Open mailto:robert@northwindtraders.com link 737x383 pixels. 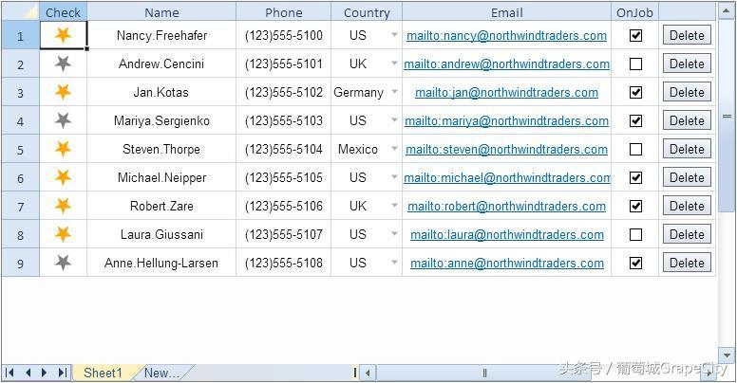tap(507, 206)
